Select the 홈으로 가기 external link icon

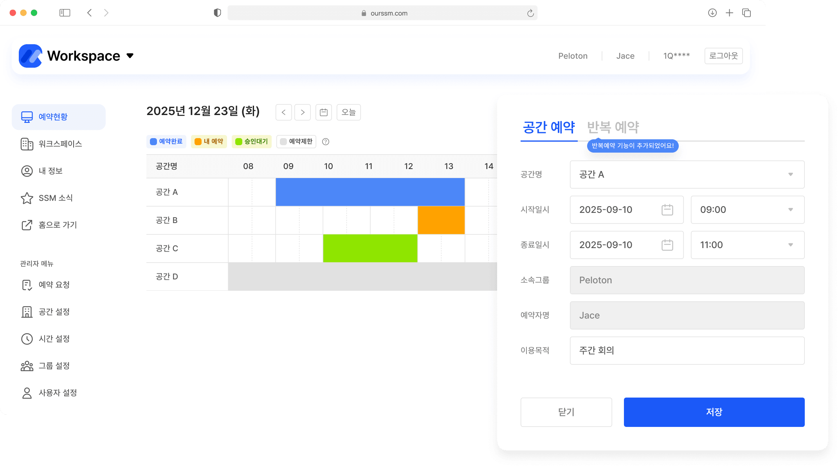[27, 225]
